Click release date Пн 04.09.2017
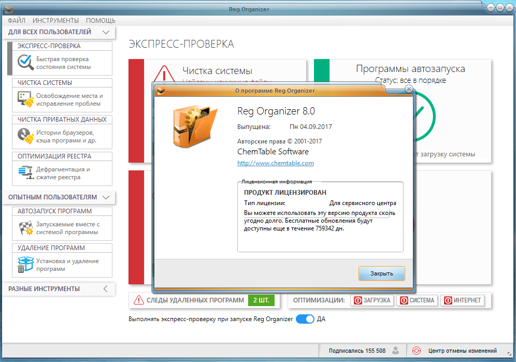Screen dimensions: 516x362 [311, 127]
